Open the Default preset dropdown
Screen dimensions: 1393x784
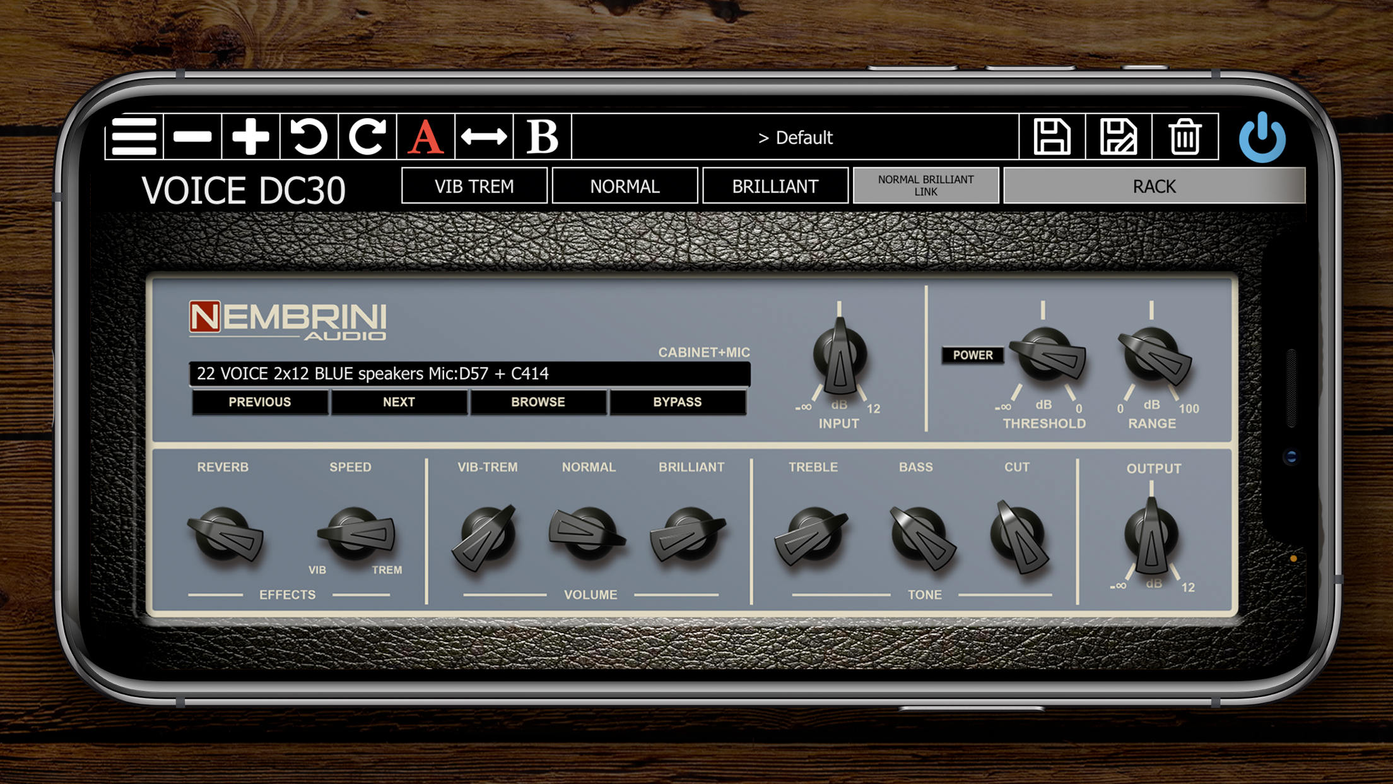[x=795, y=137]
